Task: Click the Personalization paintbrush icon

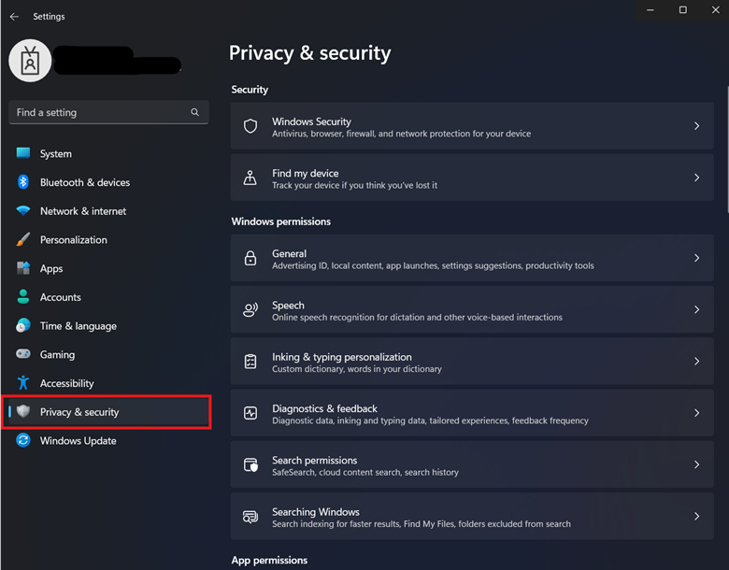Action: pos(23,239)
